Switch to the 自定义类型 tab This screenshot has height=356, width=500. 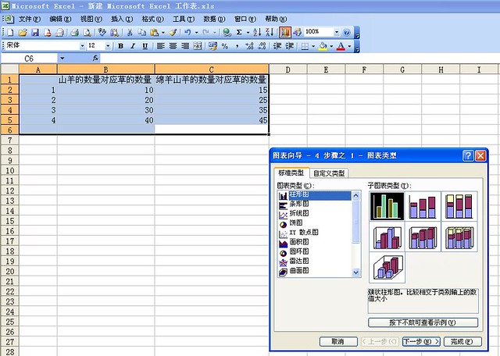point(329,173)
